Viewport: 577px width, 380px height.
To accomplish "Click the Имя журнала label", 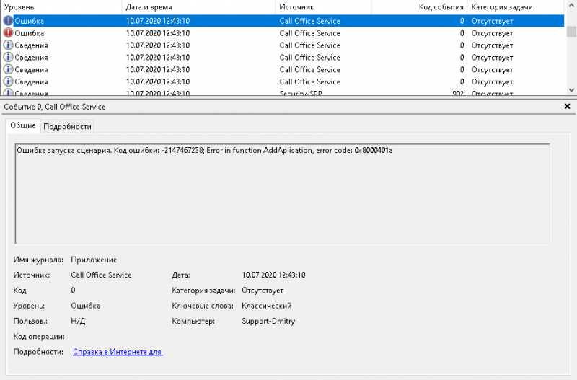I will (38, 260).
